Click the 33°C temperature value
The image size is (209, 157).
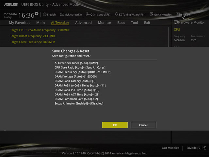[x=193, y=40]
